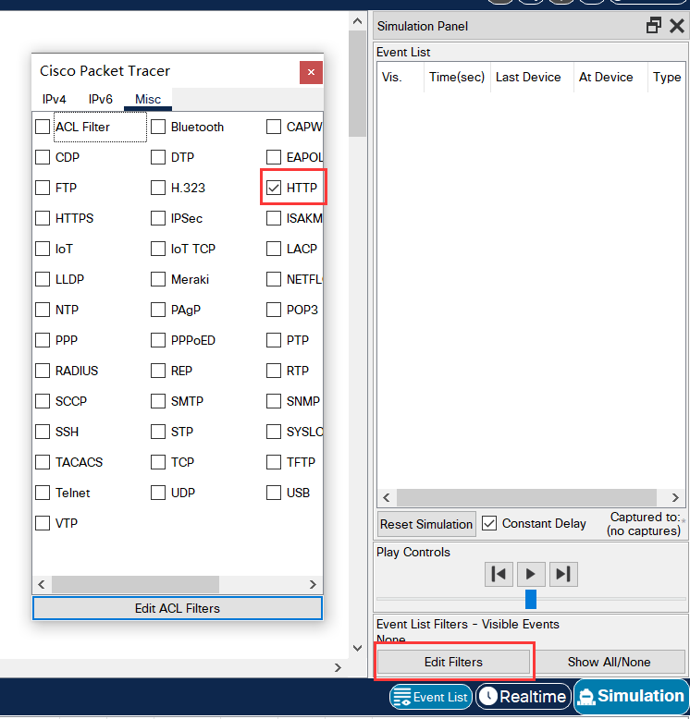Enable the ACL Filter checkbox
The height and width of the screenshot is (719, 690).
[43, 127]
